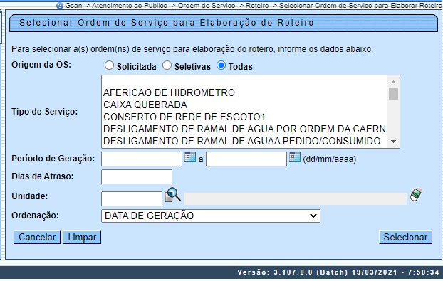Open calendar for the generation end date
Screen dimensions: 443x281
295,157
